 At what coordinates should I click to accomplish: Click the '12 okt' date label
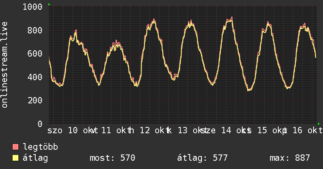pyautogui.click(x=154, y=130)
